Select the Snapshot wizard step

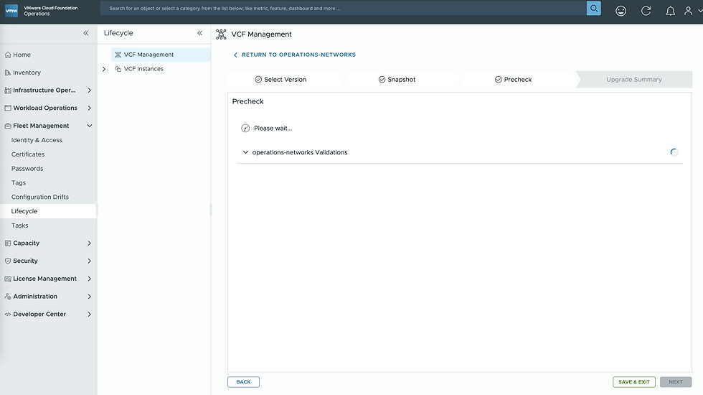397,80
